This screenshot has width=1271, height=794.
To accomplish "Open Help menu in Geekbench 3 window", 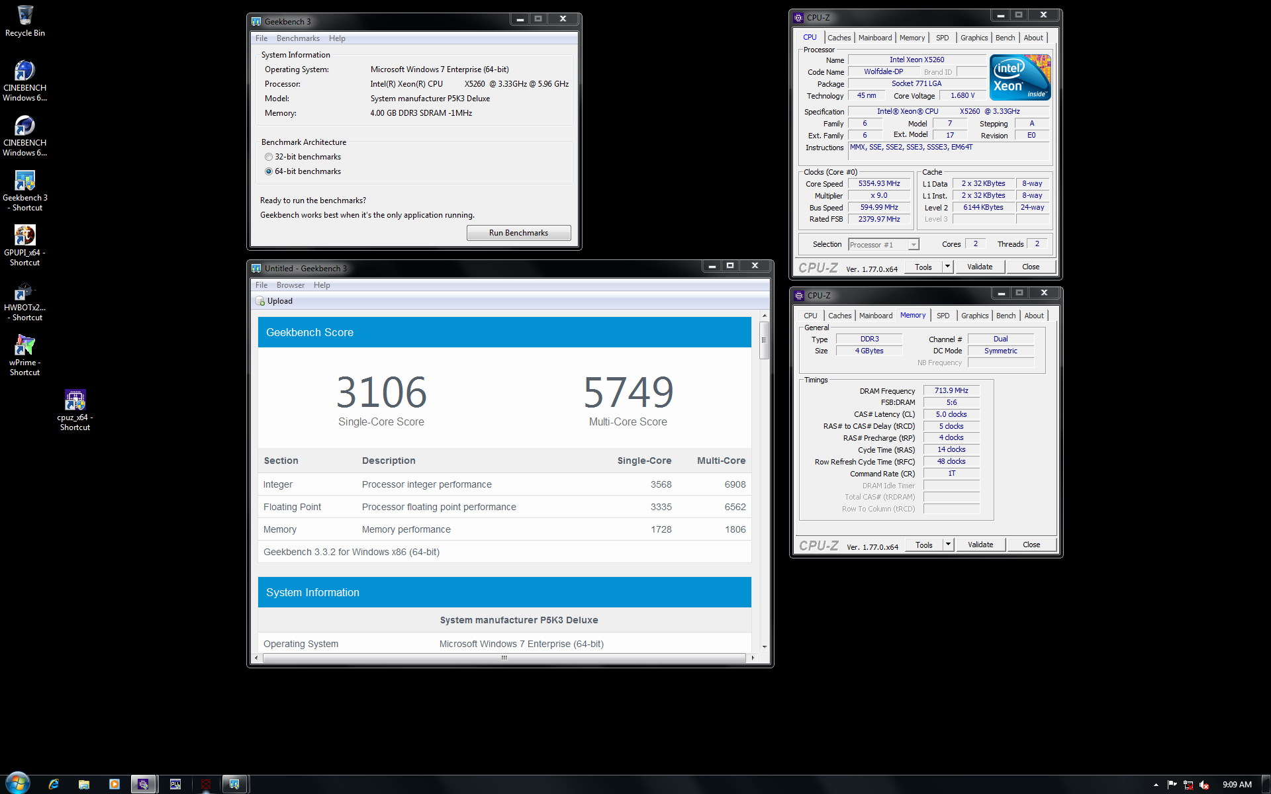I will [337, 38].
